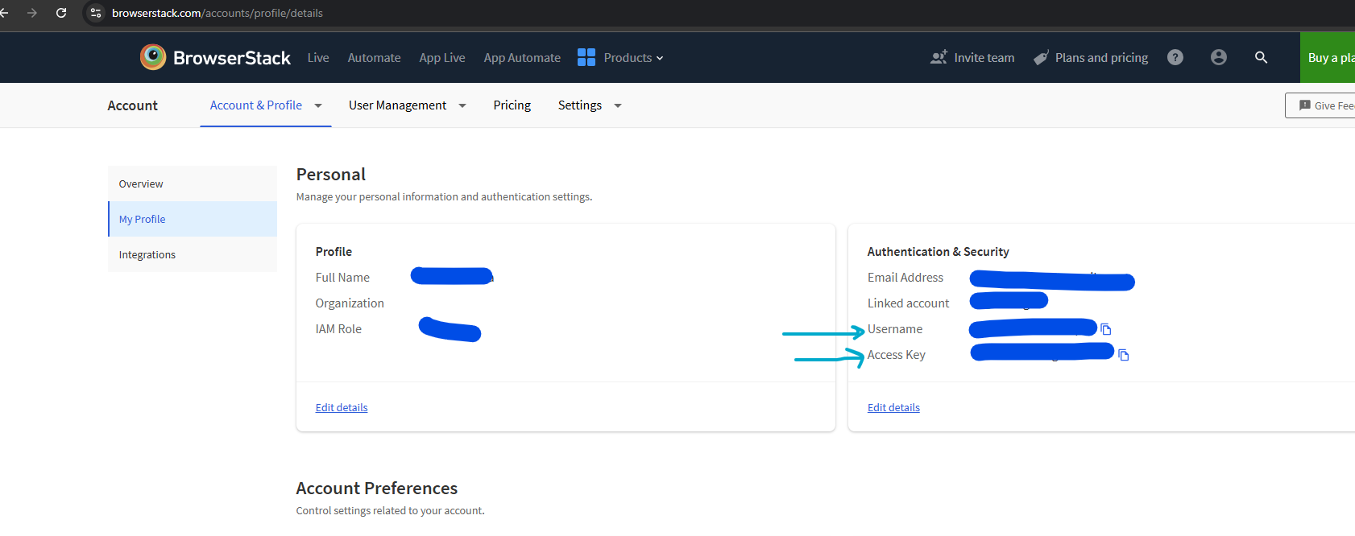Image resolution: width=1355 pixels, height=536 pixels.
Task: Open the help question mark icon
Action: pyautogui.click(x=1175, y=57)
